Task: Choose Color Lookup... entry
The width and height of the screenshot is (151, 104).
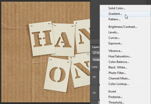Action: click(119, 84)
